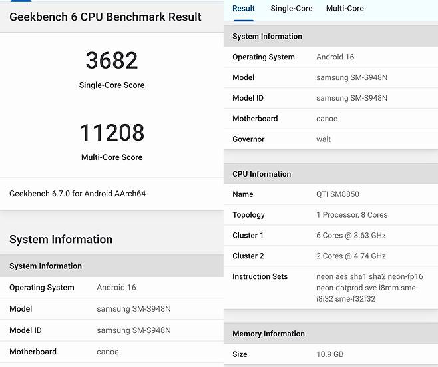Click left panel Operating System label
Image resolution: width=438 pixels, height=367 pixels.
tap(42, 288)
